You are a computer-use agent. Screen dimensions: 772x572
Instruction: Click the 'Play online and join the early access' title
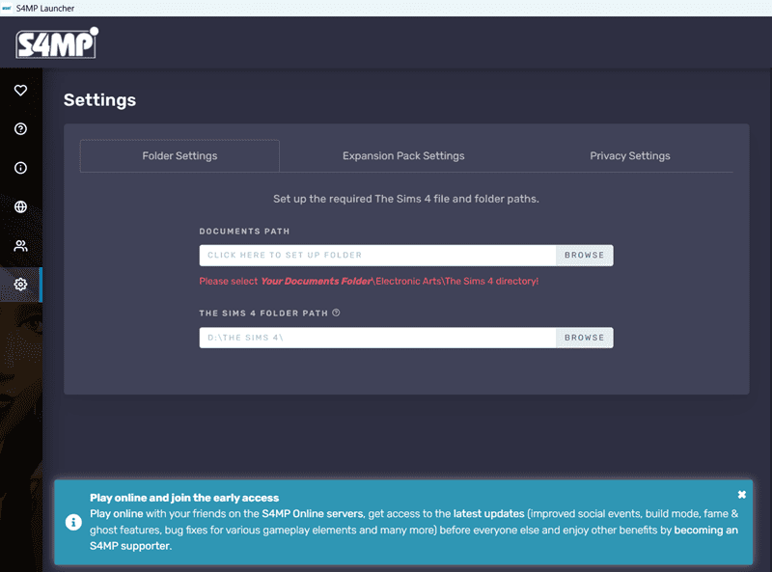(184, 498)
